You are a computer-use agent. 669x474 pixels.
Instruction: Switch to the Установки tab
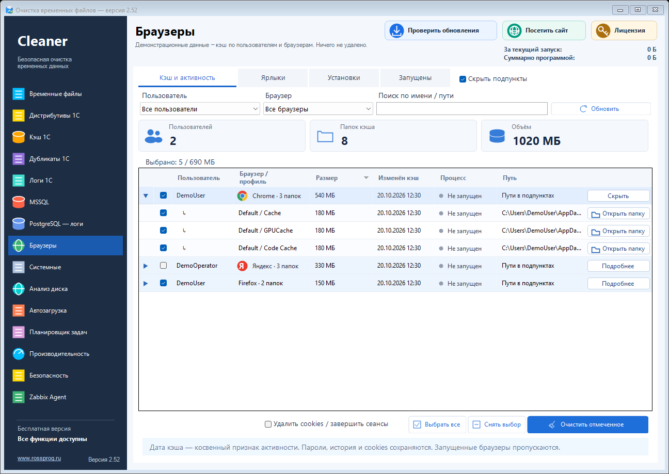344,78
